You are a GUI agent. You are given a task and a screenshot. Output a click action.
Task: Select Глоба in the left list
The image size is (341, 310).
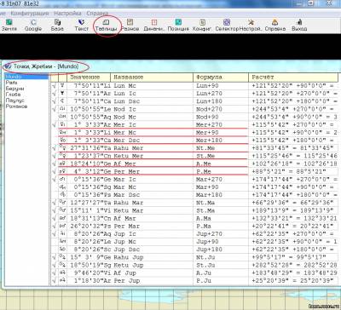[13, 95]
